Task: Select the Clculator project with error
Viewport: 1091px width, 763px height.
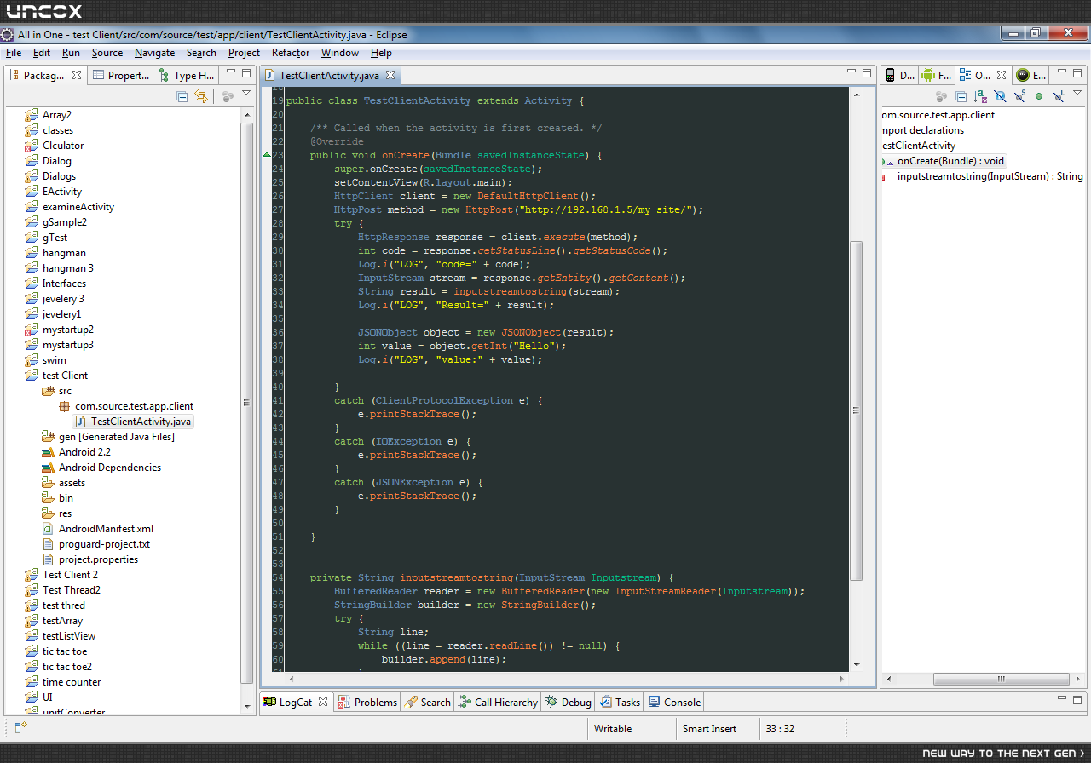Action: tap(63, 145)
